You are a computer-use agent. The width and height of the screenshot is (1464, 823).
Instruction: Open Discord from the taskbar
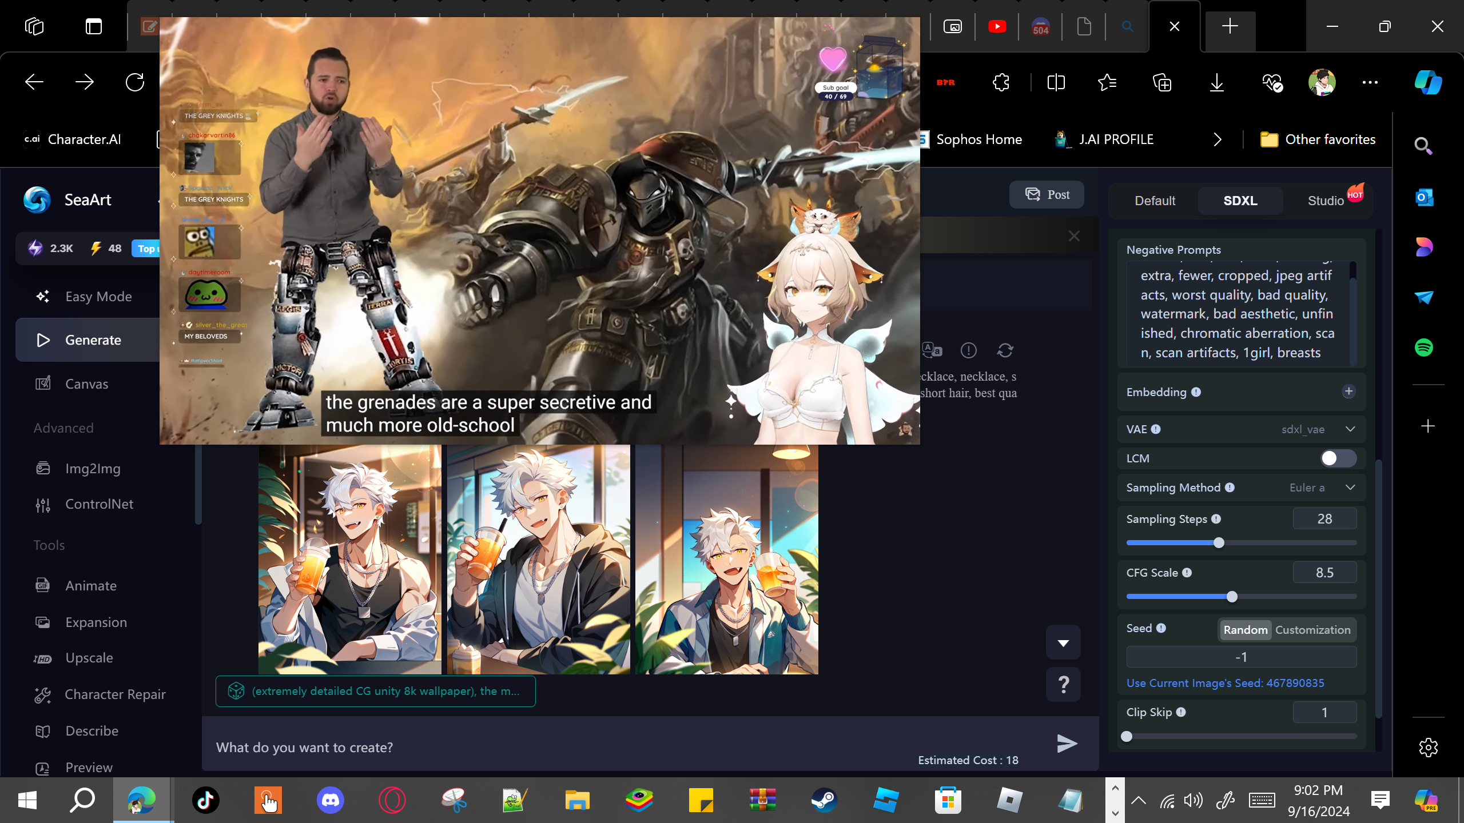(331, 800)
